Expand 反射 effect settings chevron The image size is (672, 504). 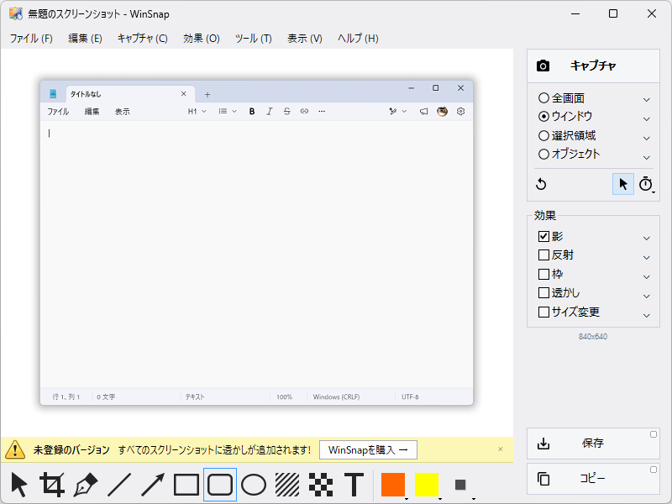coord(646,258)
